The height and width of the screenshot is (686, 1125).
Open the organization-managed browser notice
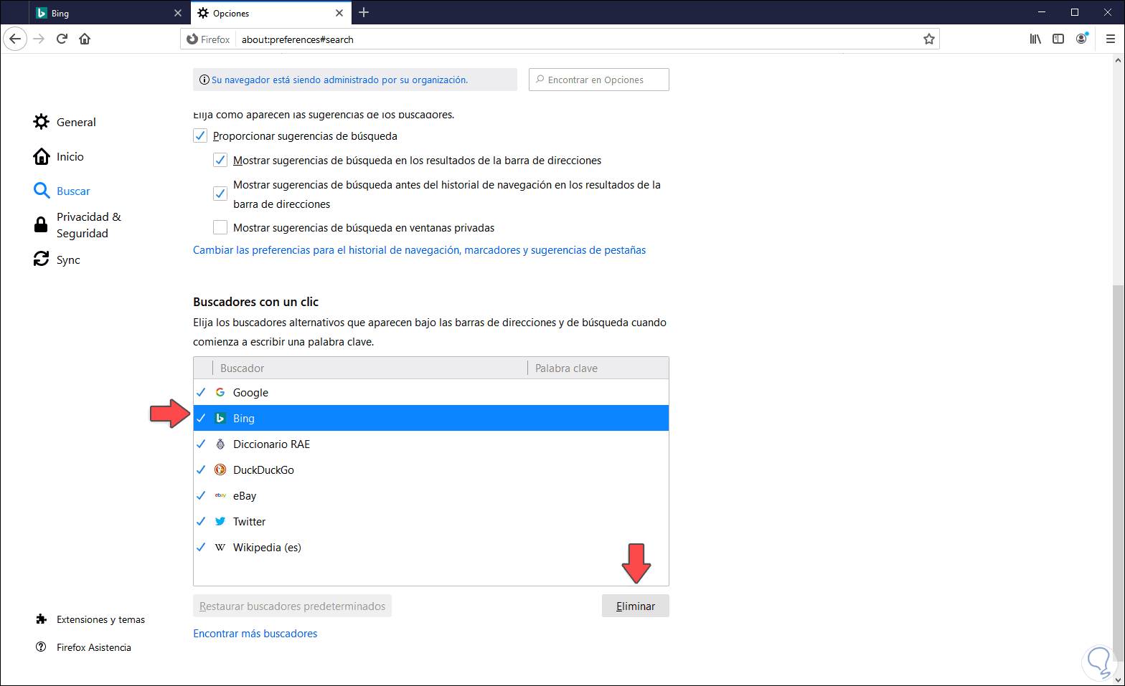(x=339, y=80)
